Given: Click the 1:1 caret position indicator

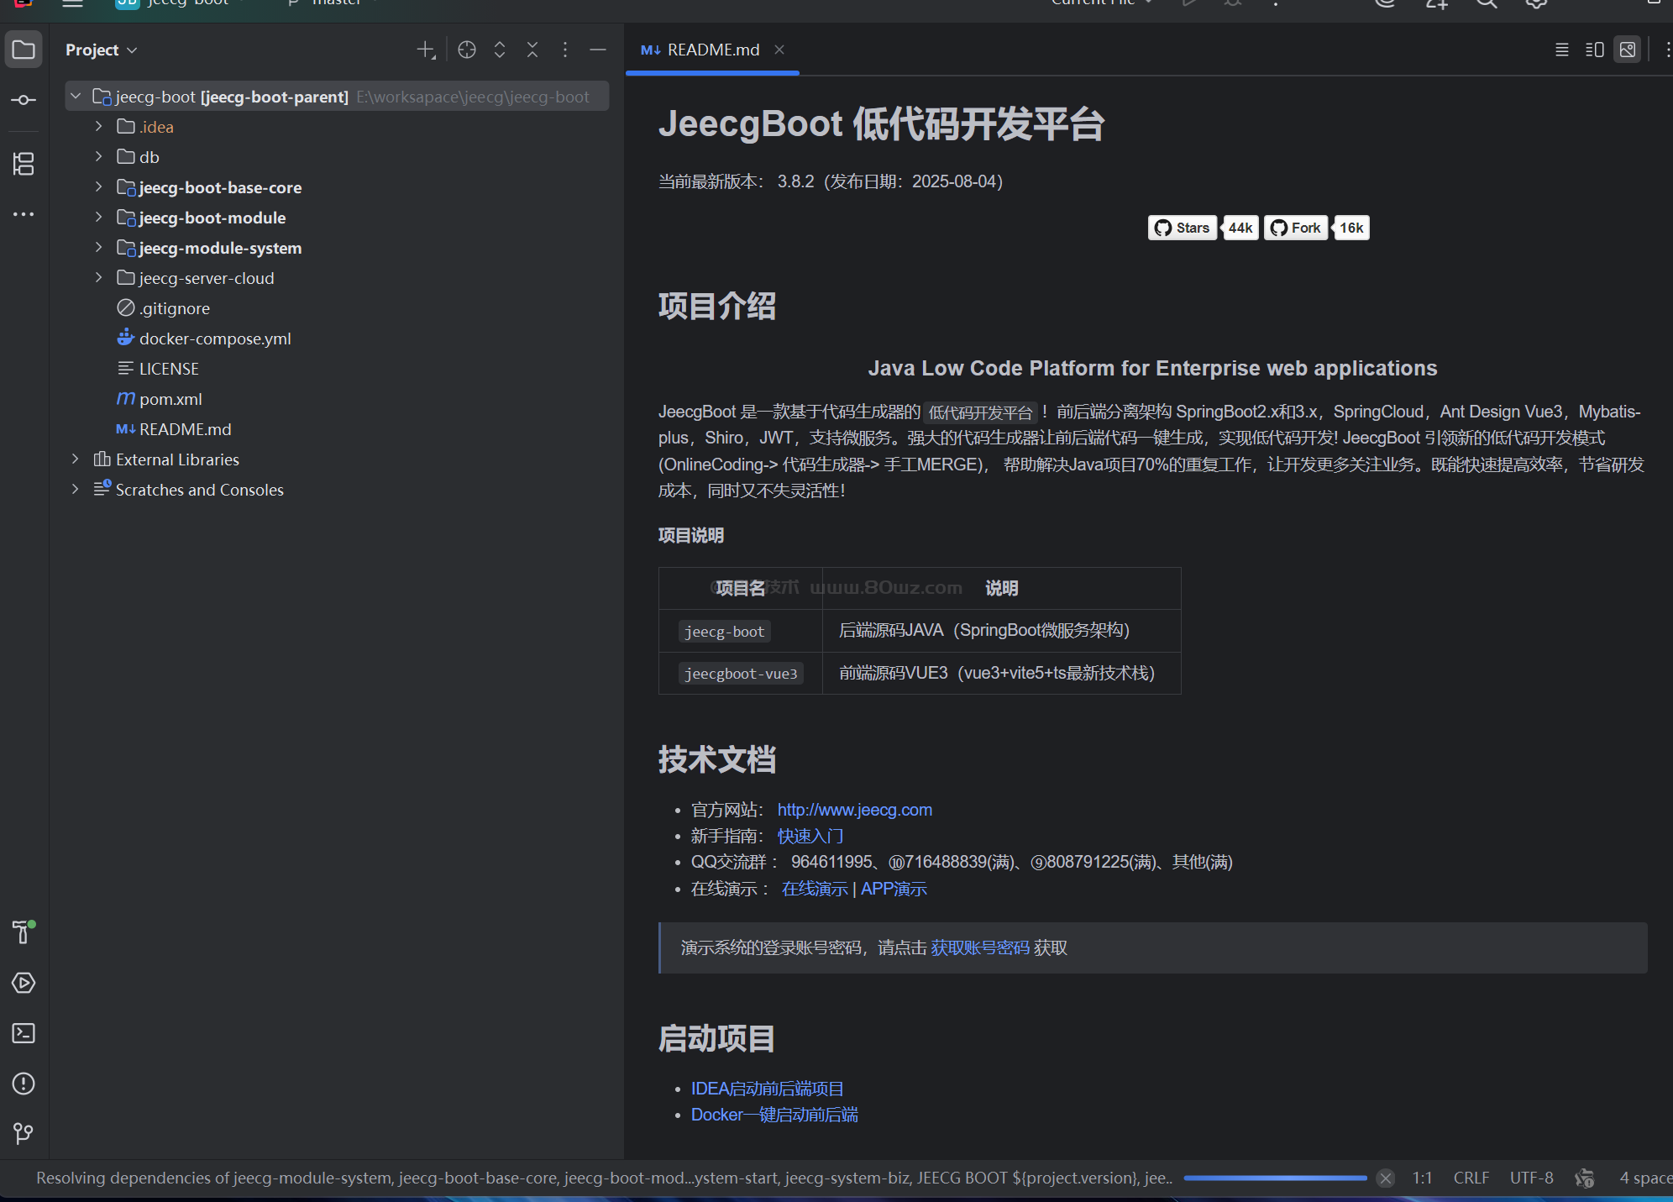Looking at the screenshot, I should tap(1422, 1178).
